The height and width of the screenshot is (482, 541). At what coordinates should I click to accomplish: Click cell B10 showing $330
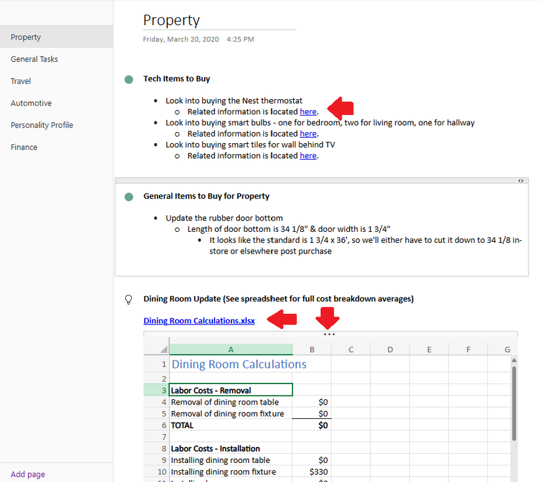tap(312, 471)
